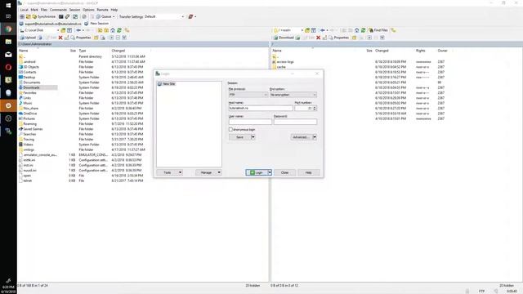The width and height of the screenshot is (523, 294).
Task: Open the Chrome icon in taskbar
Action: click(8, 29)
